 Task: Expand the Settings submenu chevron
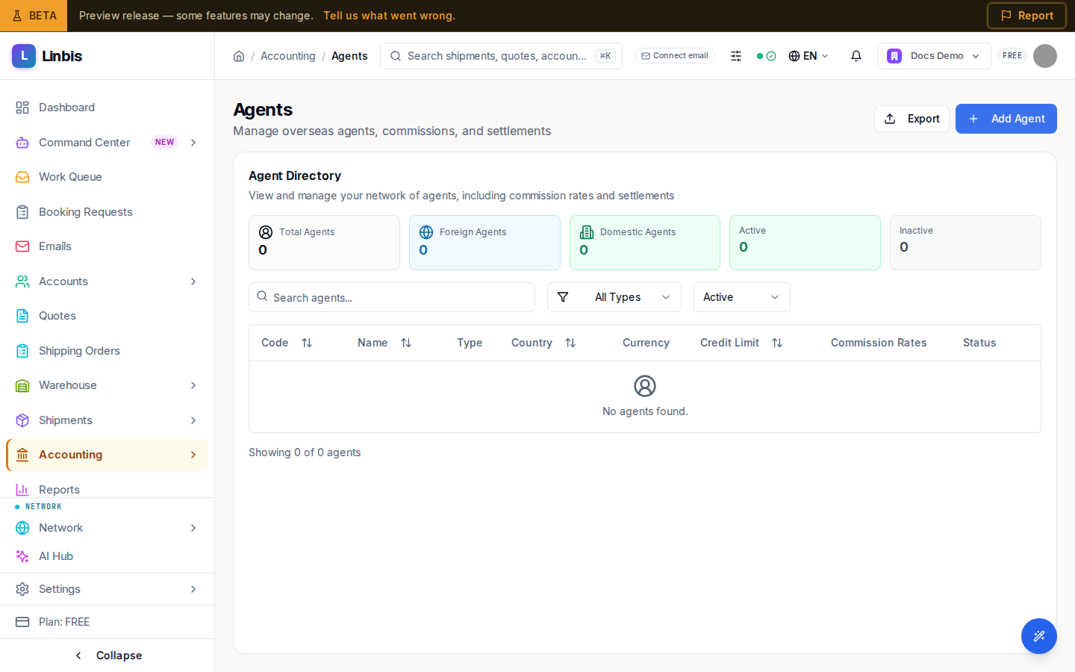tap(193, 589)
